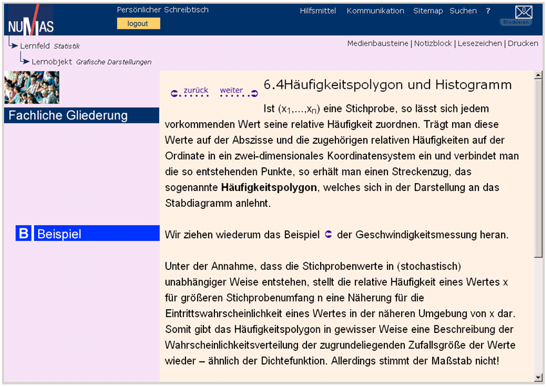Open the Fachliche Gliederung panel header

[82, 115]
